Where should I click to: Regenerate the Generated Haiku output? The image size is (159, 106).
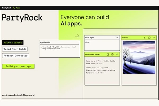point(112,55)
